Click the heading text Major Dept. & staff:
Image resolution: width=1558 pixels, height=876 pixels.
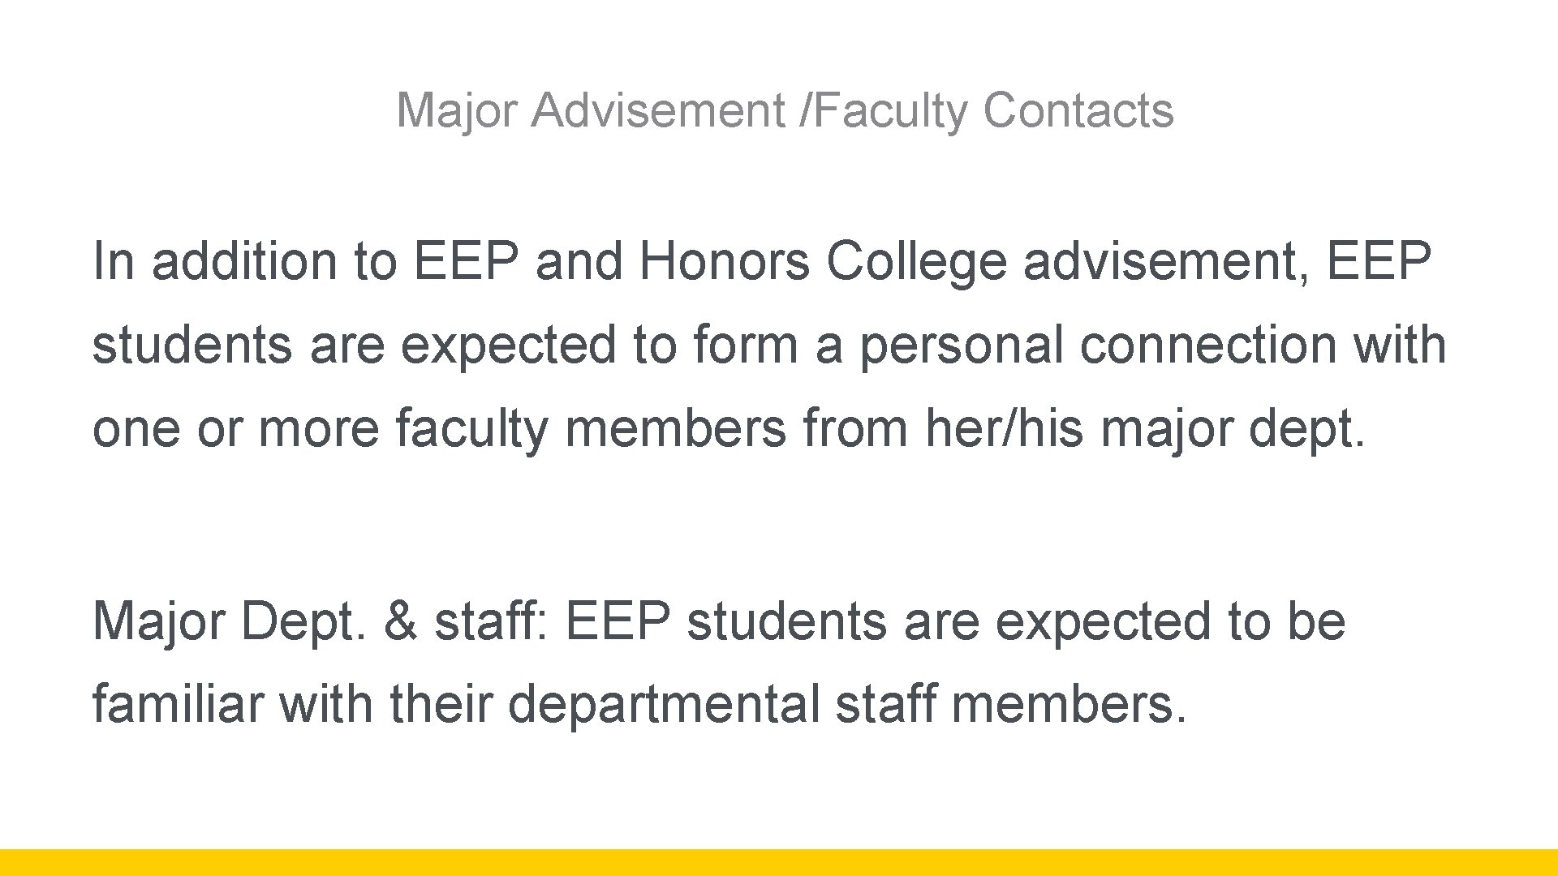tap(321, 622)
